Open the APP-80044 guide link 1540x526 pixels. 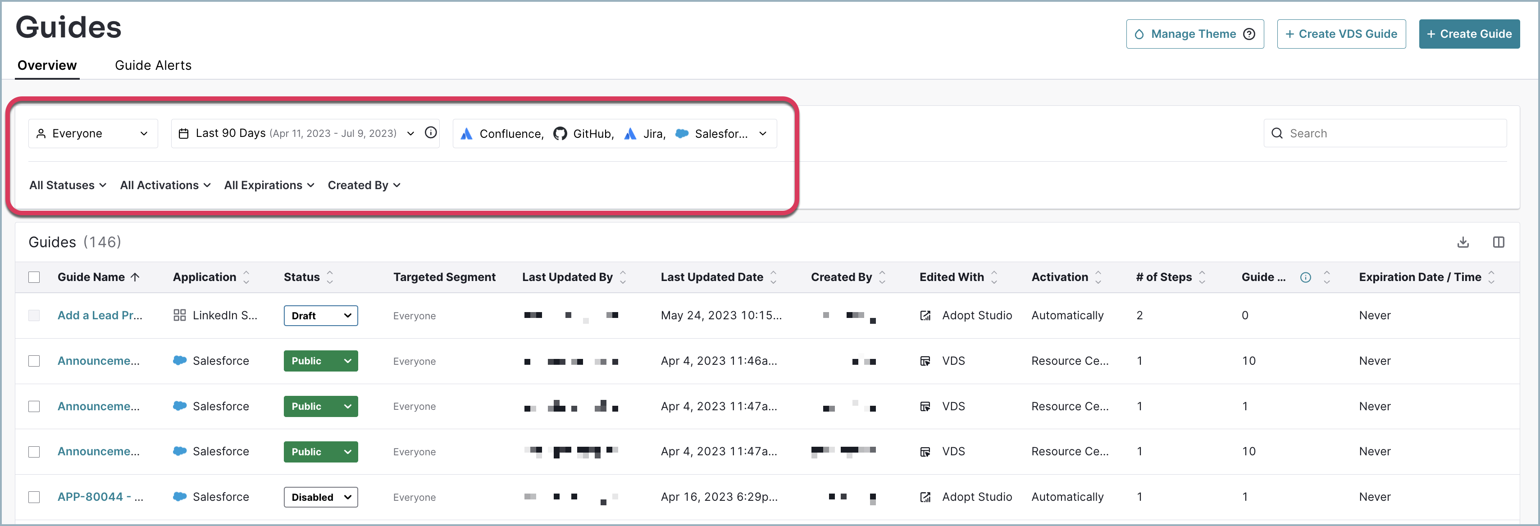(100, 497)
